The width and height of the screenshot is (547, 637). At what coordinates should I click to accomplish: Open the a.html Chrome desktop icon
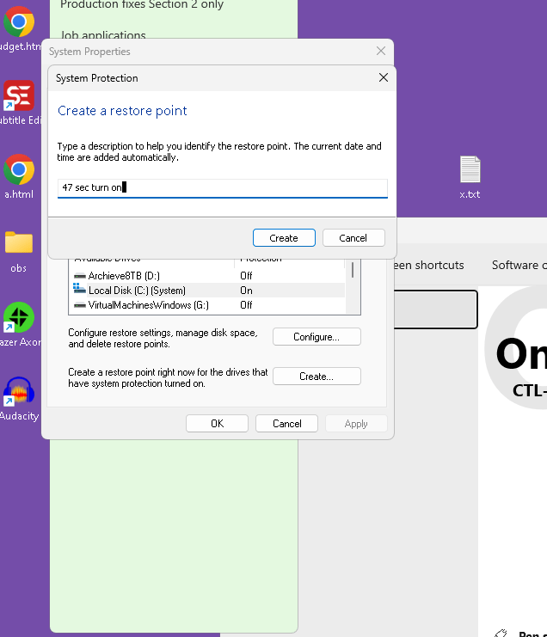19,176
